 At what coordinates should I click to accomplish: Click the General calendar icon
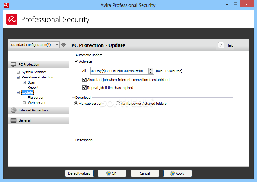pyautogui.click(x=13, y=120)
